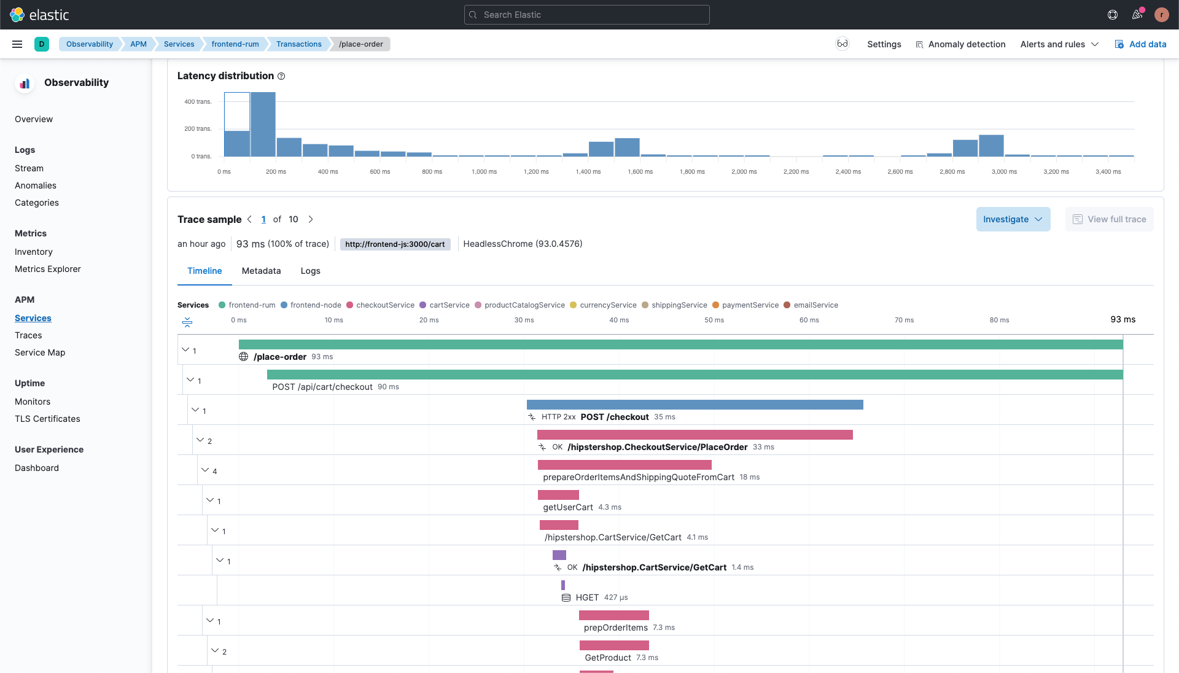Open Anomalies in the sidebar

(36, 185)
